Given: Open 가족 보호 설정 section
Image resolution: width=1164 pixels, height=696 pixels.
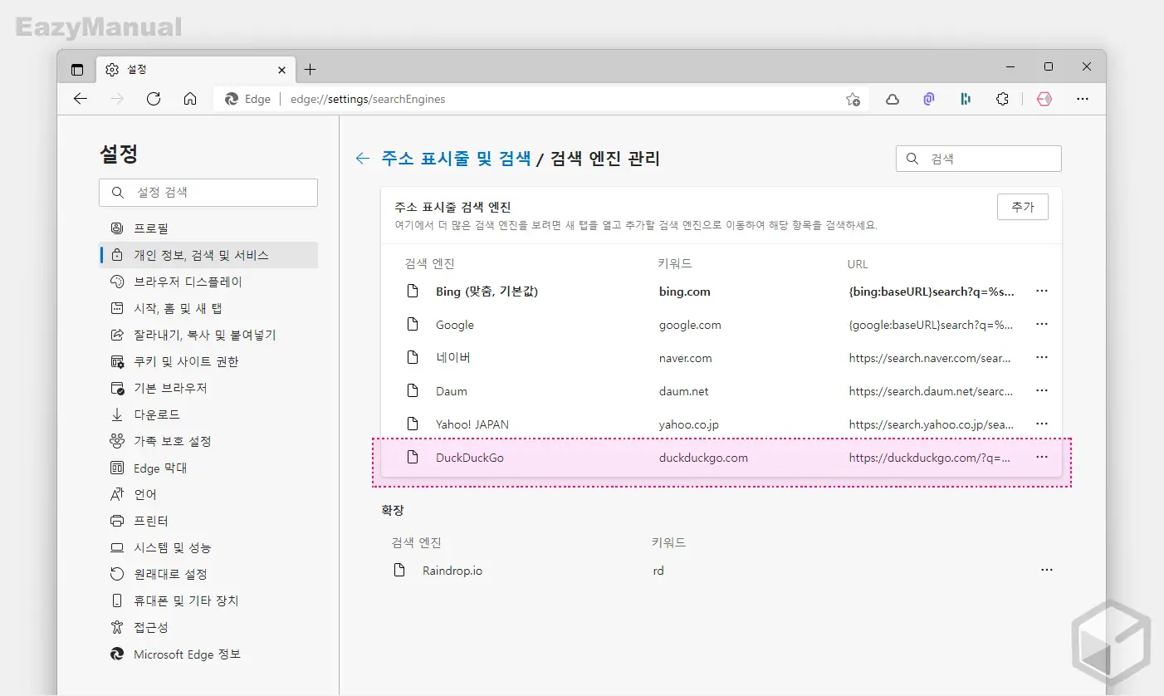Looking at the screenshot, I should (208, 441).
